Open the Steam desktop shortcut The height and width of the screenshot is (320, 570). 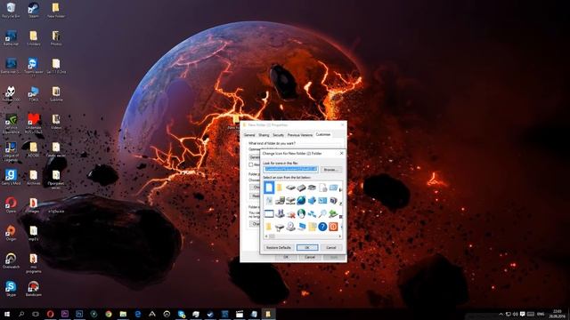(x=34, y=10)
